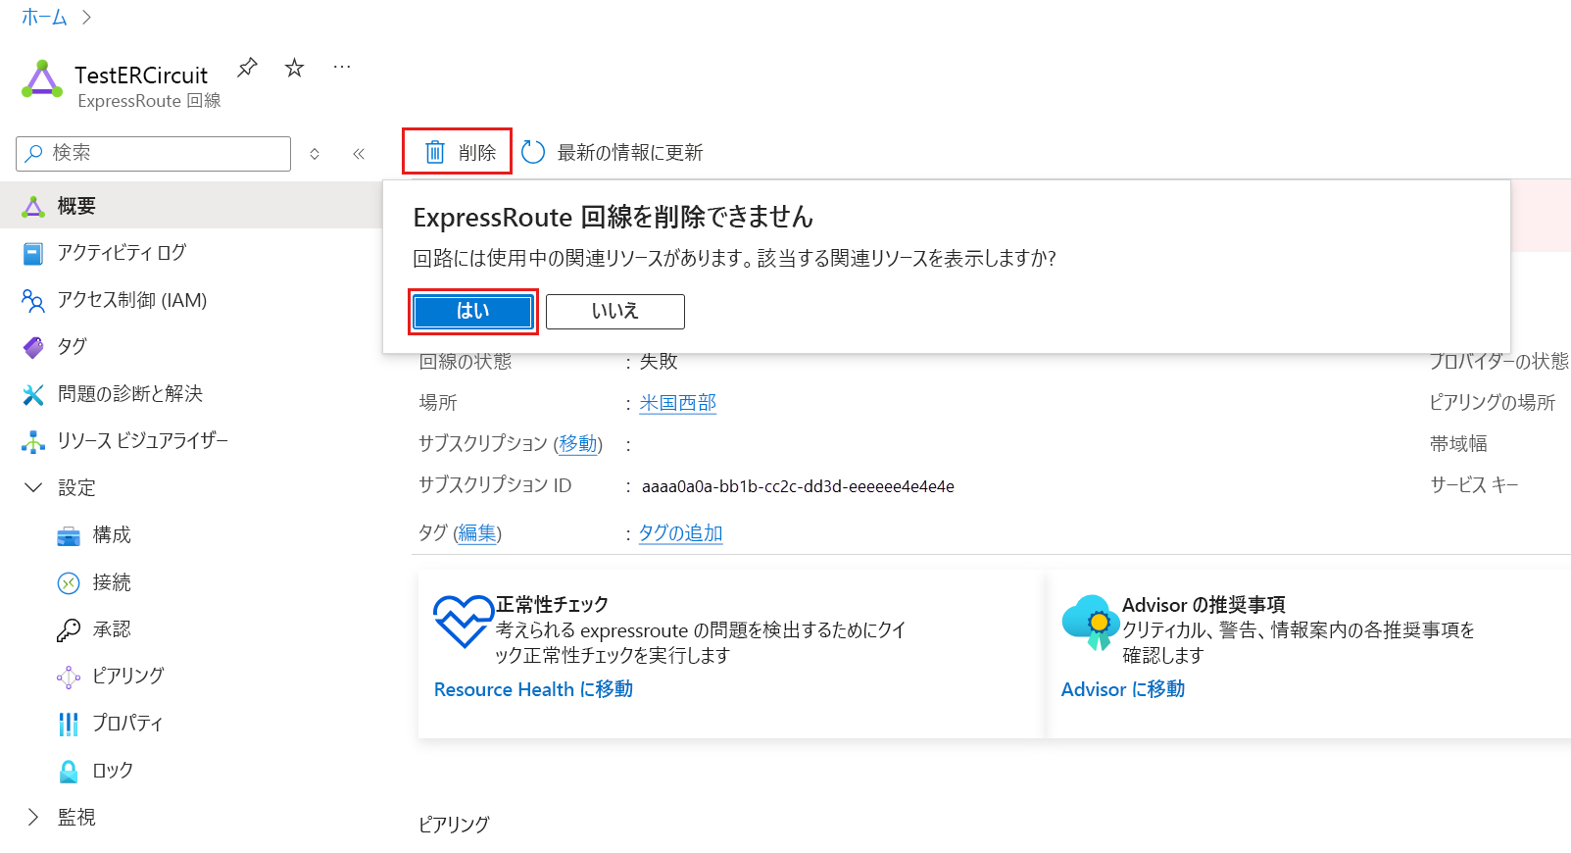Click the 移動 subscription move link
Viewport: 1571px width, 853px height.
[x=578, y=444]
